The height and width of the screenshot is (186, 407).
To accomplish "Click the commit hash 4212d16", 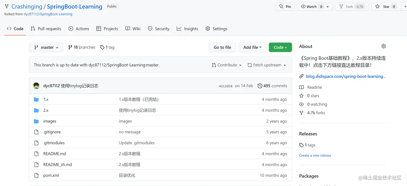I will tap(226, 86).
